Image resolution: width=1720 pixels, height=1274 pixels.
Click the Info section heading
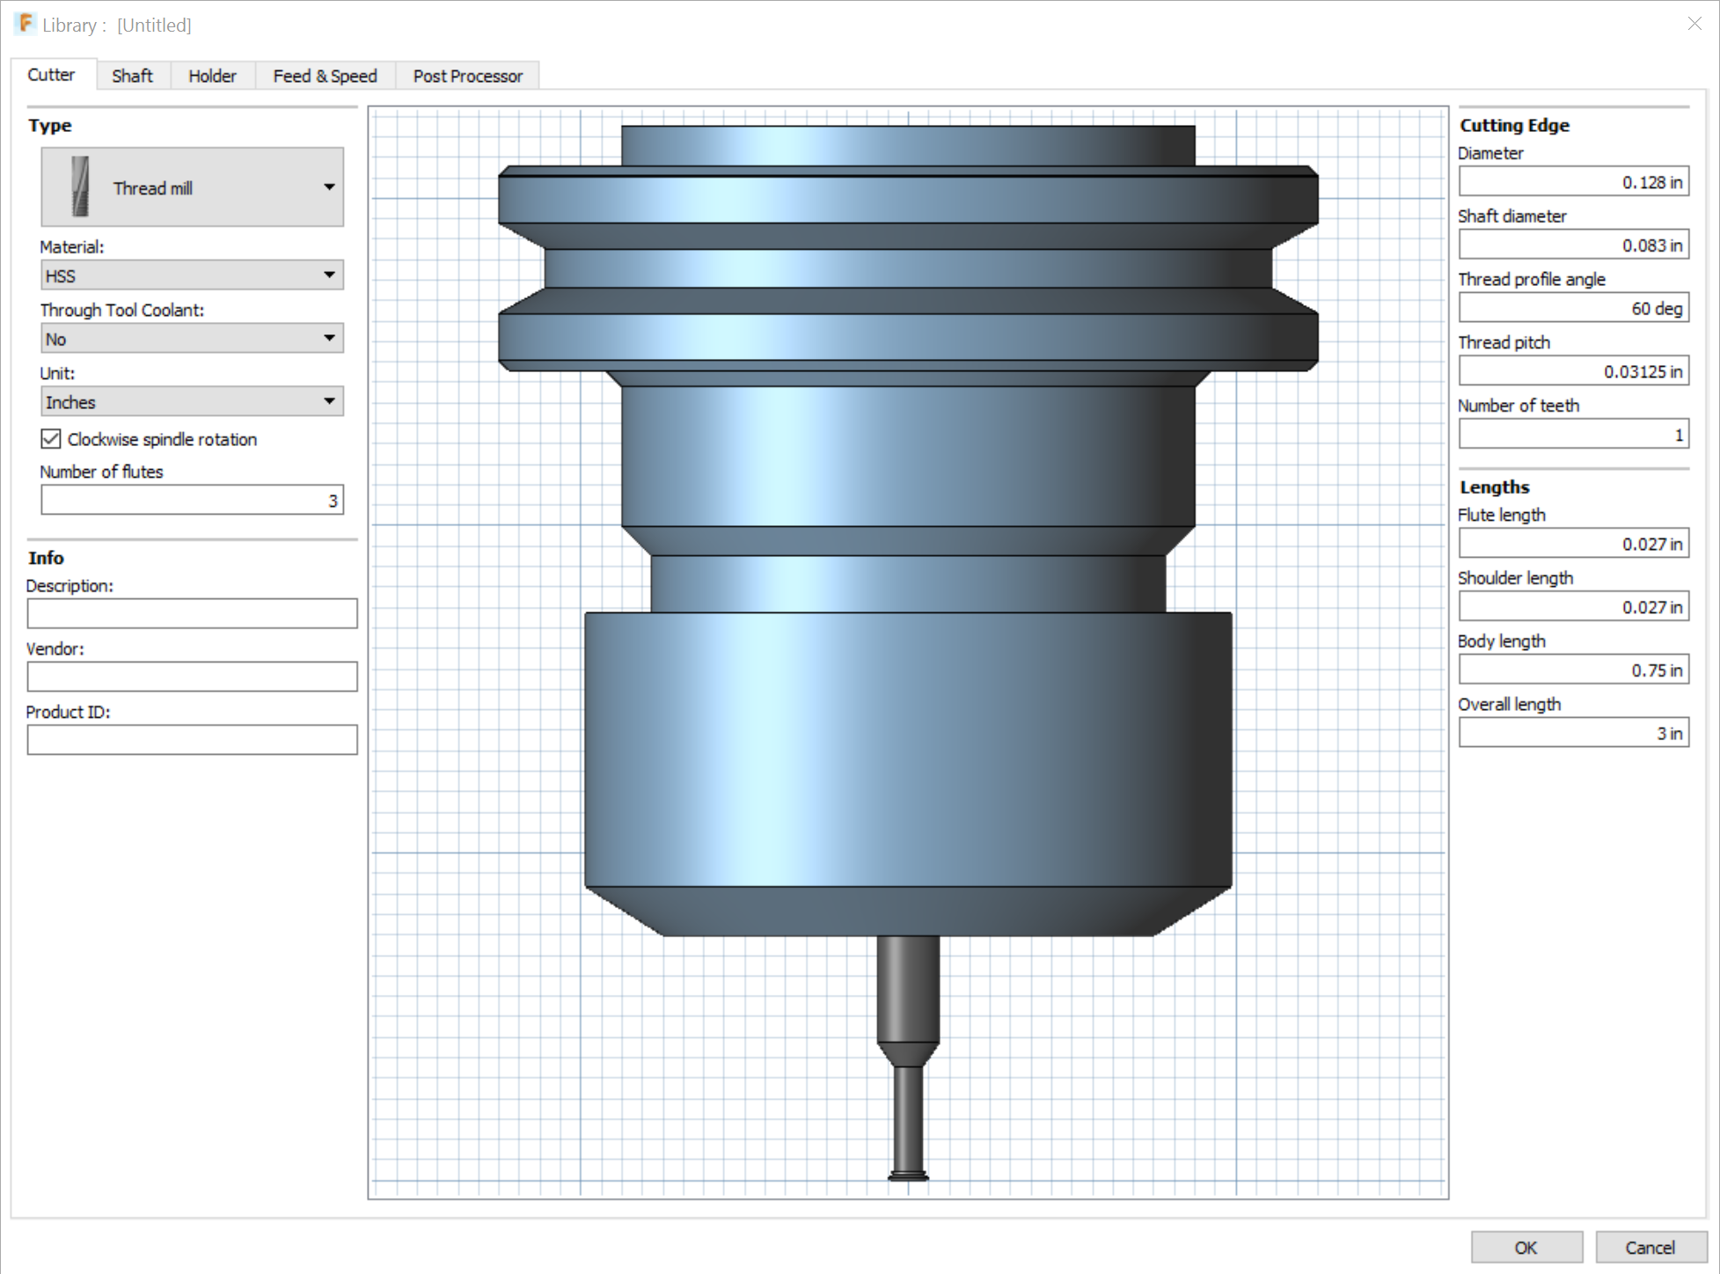tap(46, 558)
